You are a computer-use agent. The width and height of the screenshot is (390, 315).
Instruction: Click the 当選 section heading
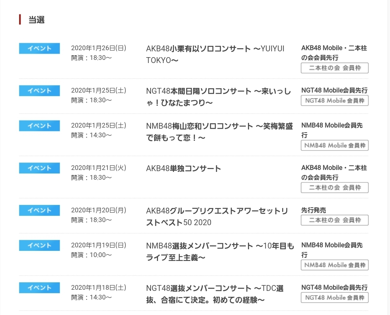tap(37, 20)
